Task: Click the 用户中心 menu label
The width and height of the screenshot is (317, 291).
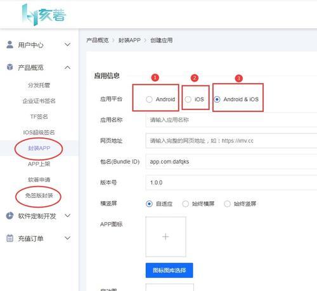Action: click(x=30, y=45)
